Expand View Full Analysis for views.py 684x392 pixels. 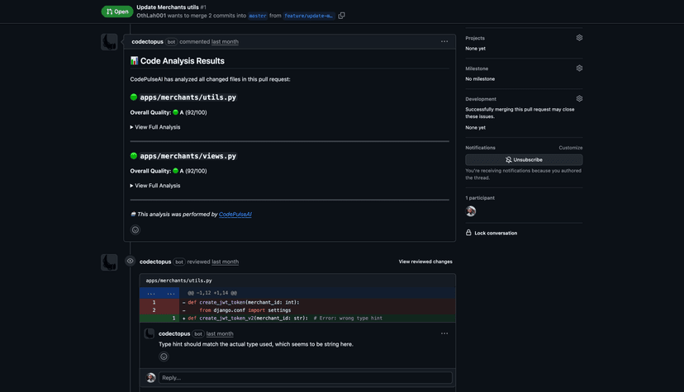(x=155, y=186)
